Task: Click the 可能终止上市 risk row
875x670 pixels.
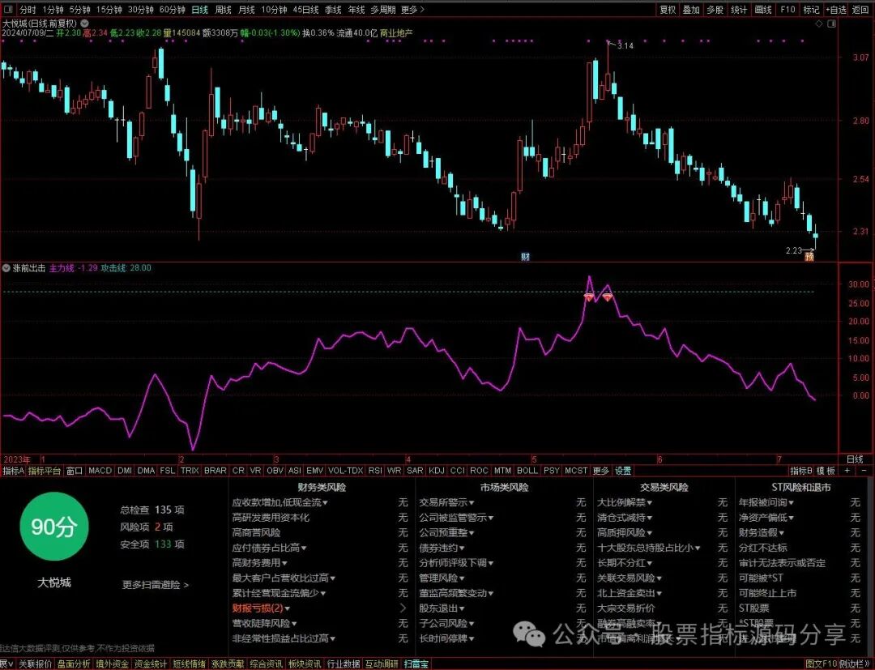Action: click(x=767, y=593)
